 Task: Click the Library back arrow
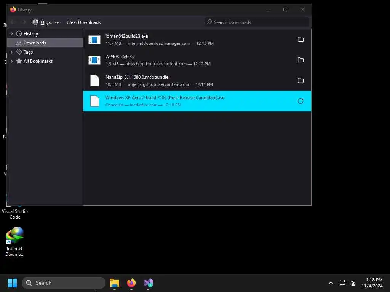[x=13, y=22]
